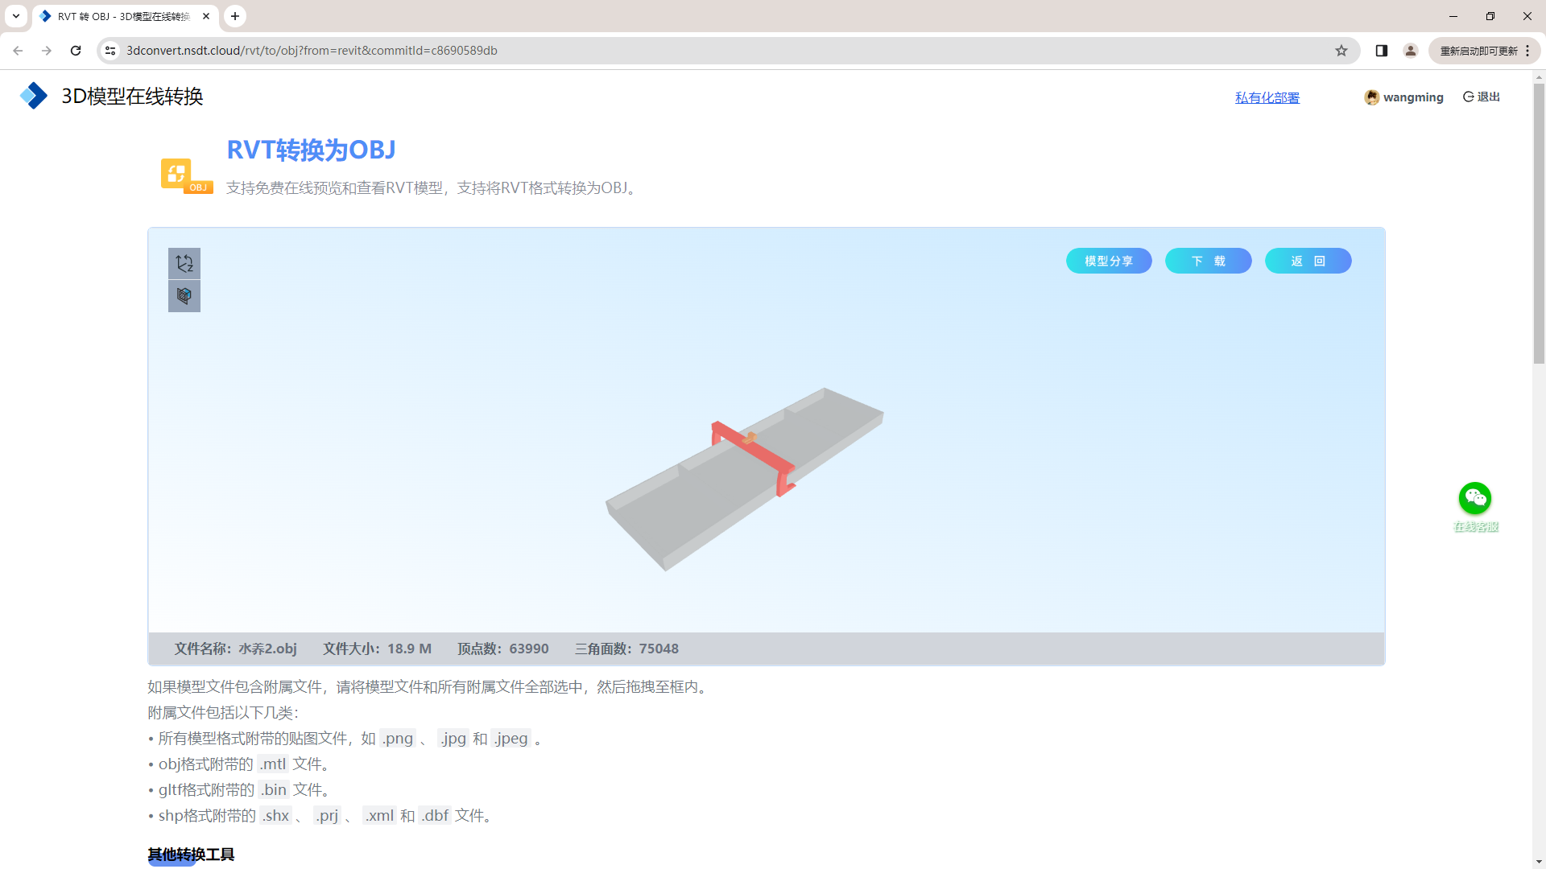Bookmark this page with the star

click(x=1342, y=50)
